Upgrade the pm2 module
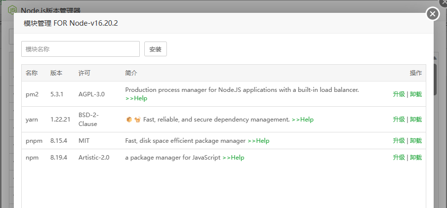447x208 pixels. pyautogui.click(x=399, y=94)
